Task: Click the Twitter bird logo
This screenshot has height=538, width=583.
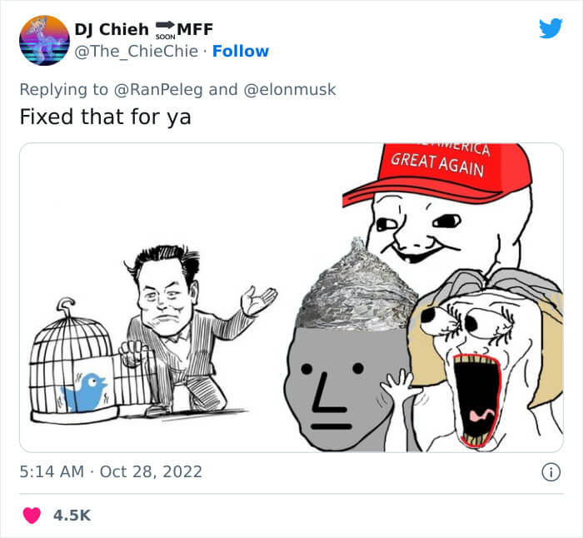Action: click(x=551, y=27)
